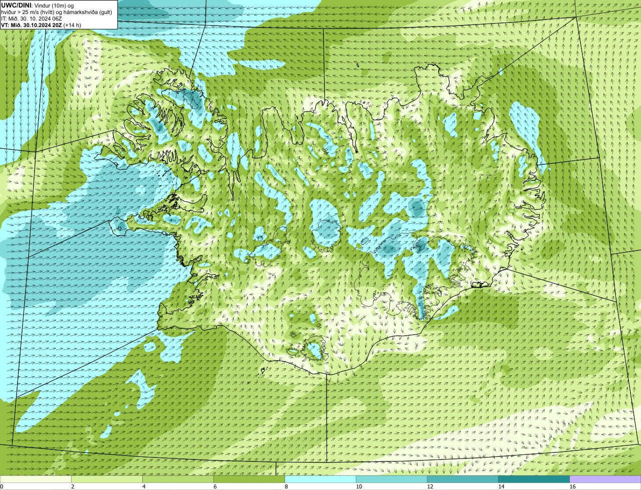Click the '8' label on the color scale
Viewport: 641px width, 490px height.
[286, 486]
